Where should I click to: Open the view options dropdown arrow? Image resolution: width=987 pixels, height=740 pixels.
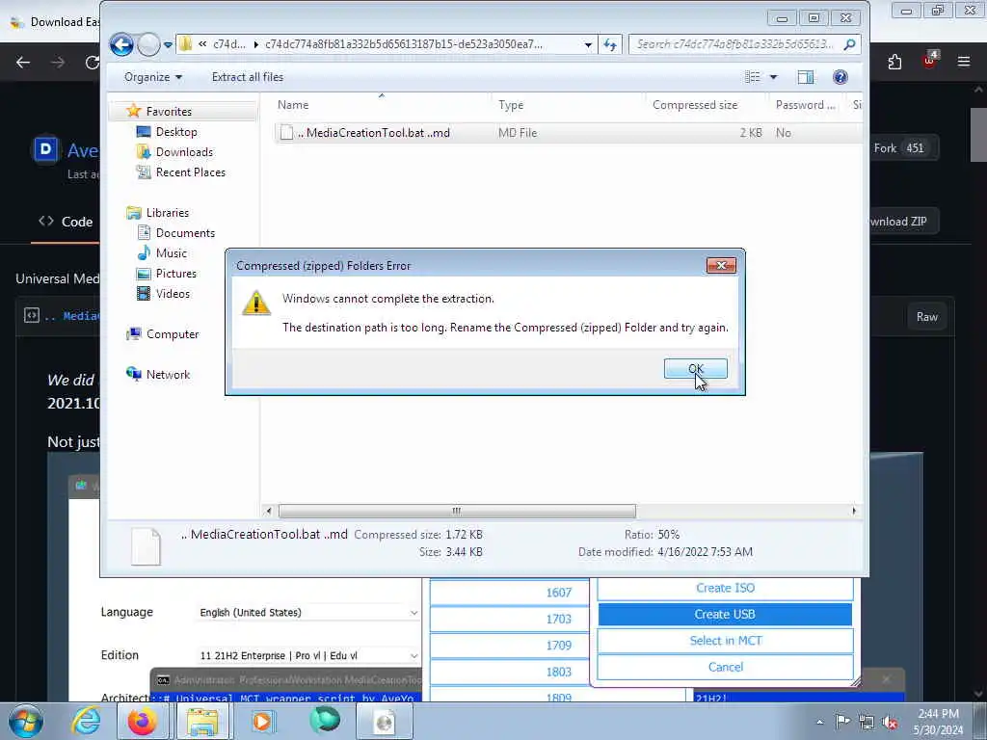pos(774,77)
